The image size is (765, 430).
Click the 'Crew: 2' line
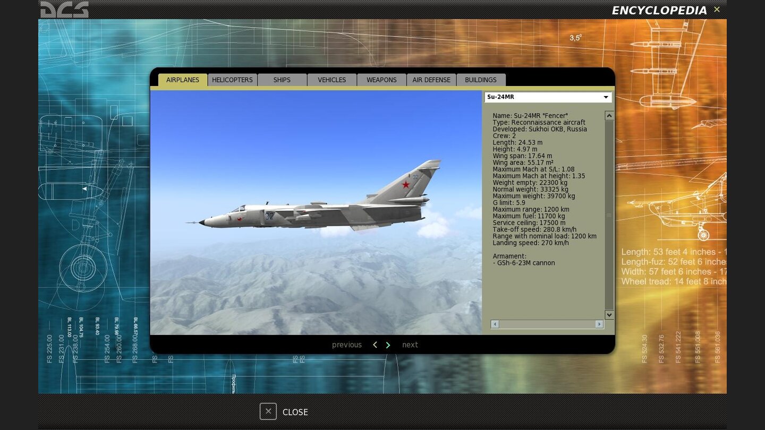click(x=504, y=136)
